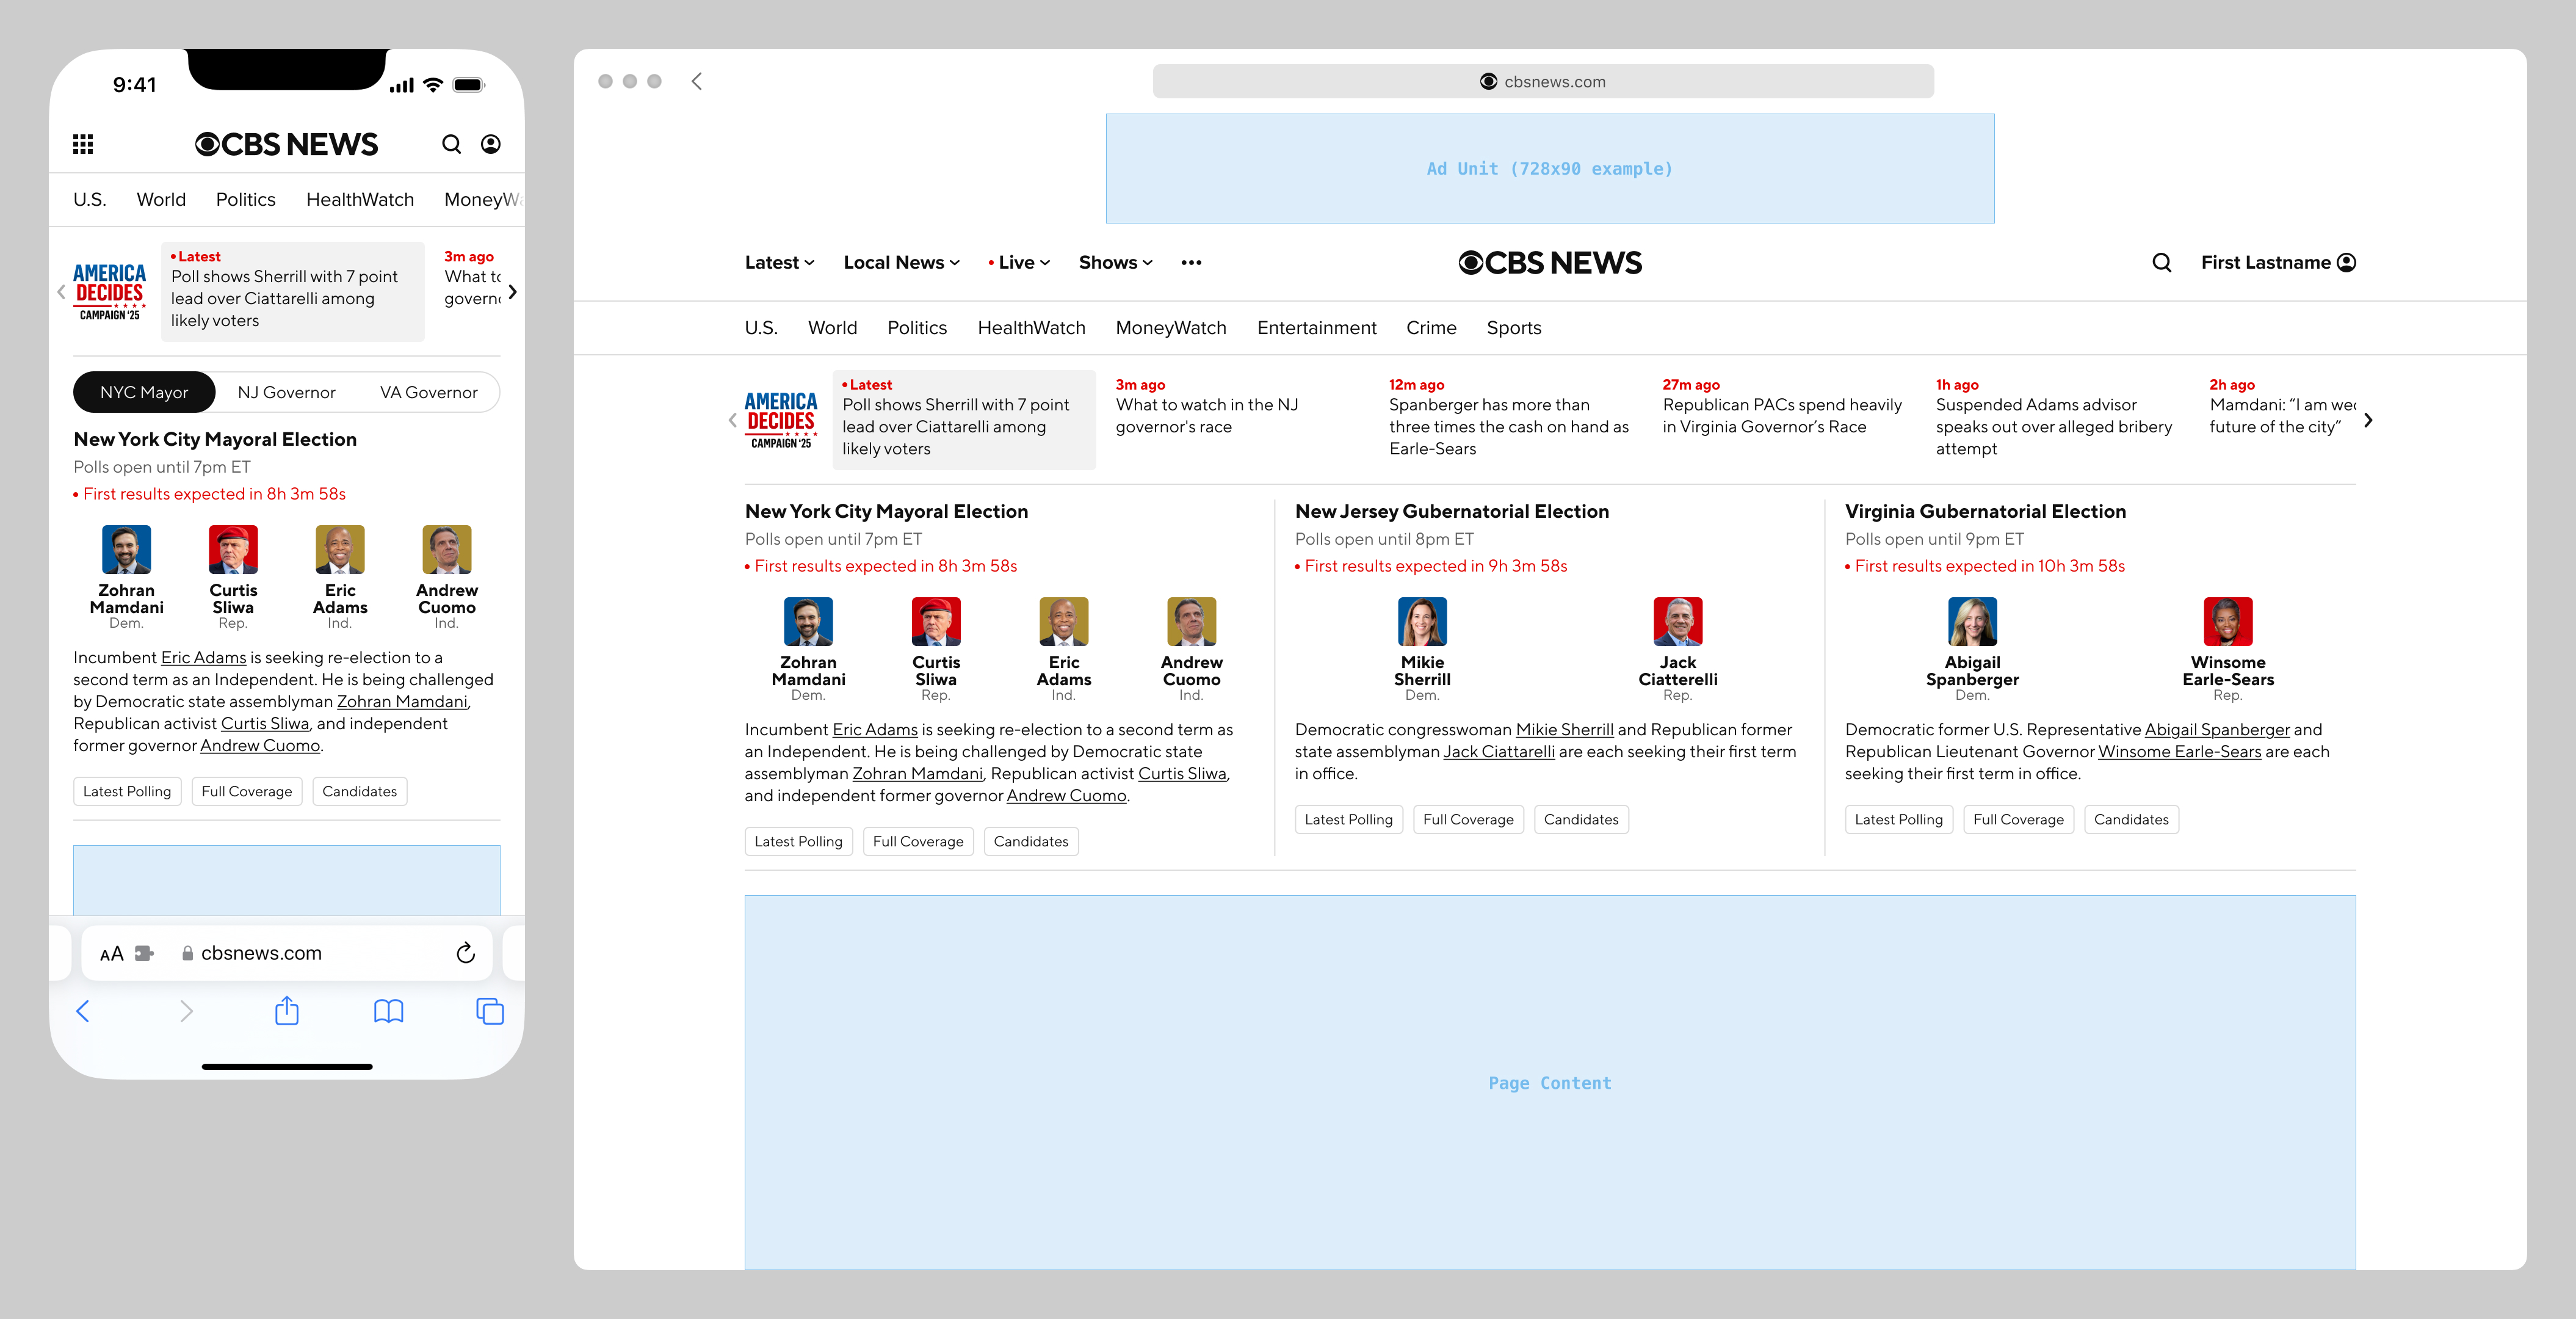Open the Shows dropdown
Screen dimensions: 2576x1319
tap(1113, 262)
